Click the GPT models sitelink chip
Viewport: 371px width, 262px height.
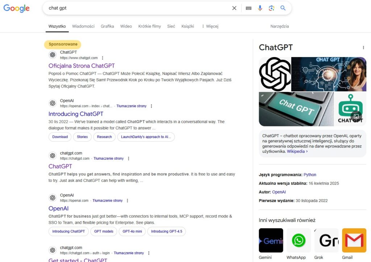coord(104,231)
